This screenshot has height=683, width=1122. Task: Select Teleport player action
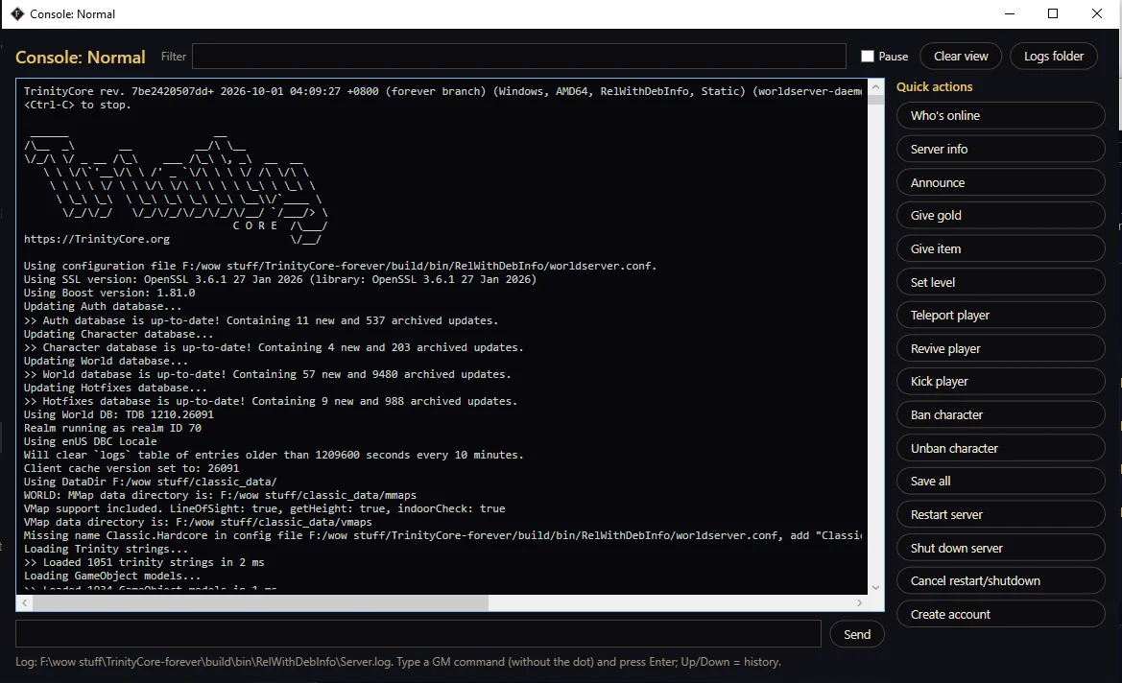pos(1000,316)
